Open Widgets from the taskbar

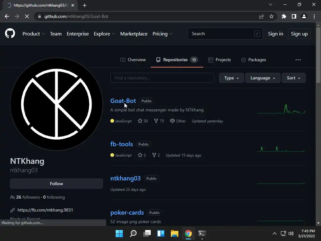[161, 233]
